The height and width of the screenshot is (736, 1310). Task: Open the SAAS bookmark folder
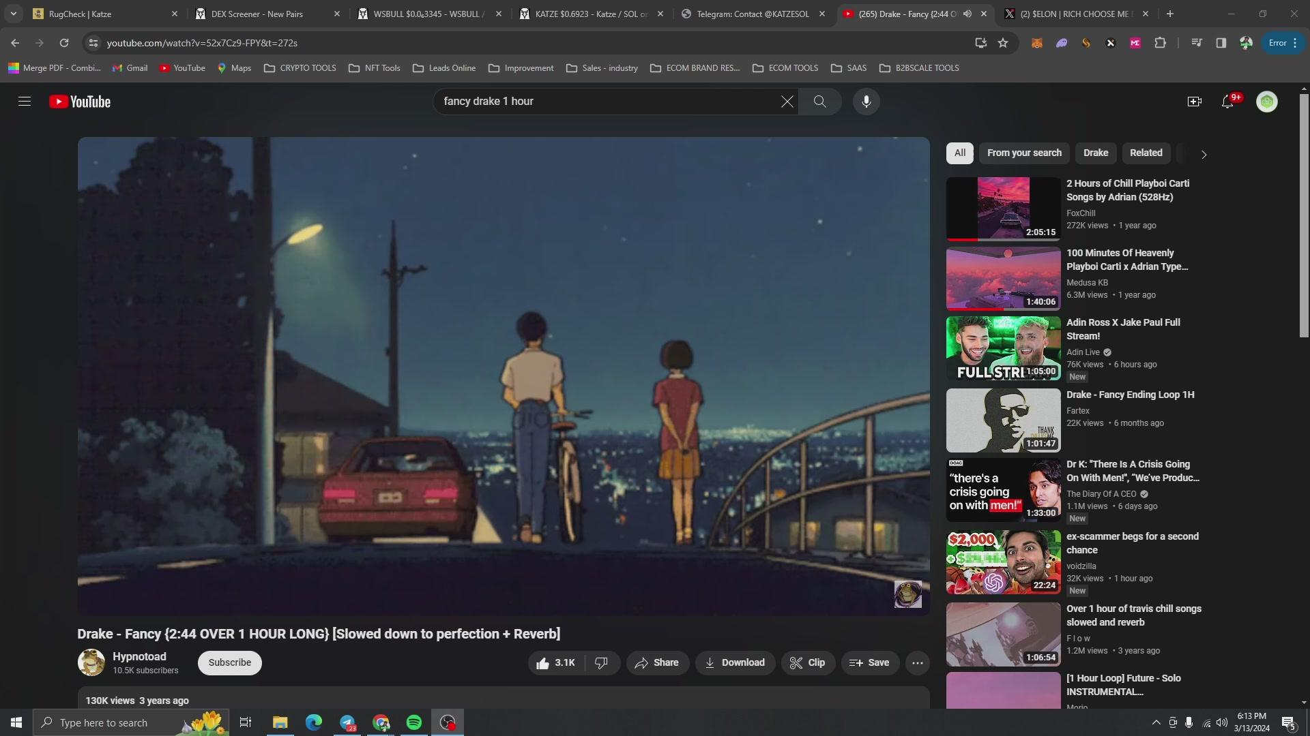849,68
